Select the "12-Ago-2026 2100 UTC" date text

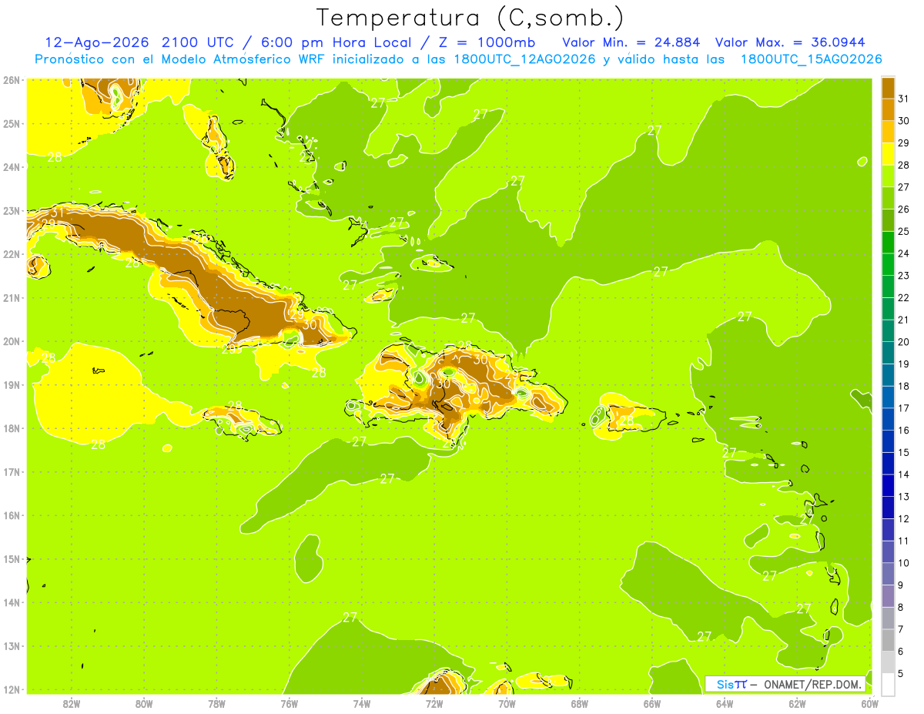140,42
